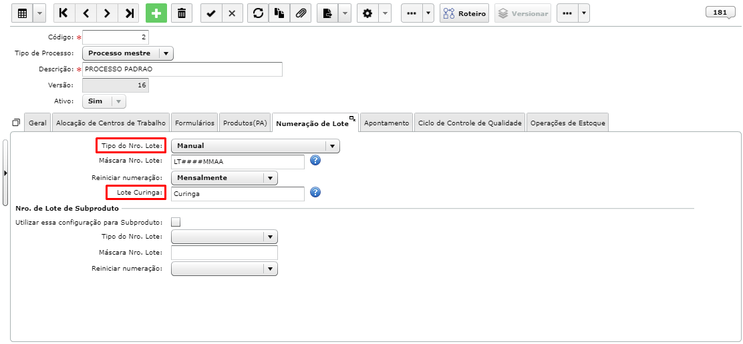Click the tab layout toggle icon
This screenshot has width=743, height=344.
click(x=16, y=123)
